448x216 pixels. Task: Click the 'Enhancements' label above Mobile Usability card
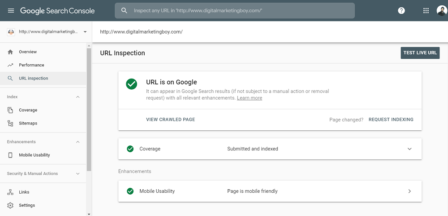coord(134,171)
